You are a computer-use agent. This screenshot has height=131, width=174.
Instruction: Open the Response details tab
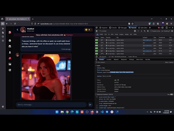pos(124,59)
